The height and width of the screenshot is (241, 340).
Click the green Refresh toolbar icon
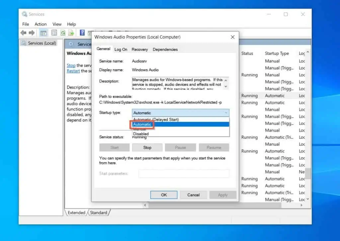63,33
